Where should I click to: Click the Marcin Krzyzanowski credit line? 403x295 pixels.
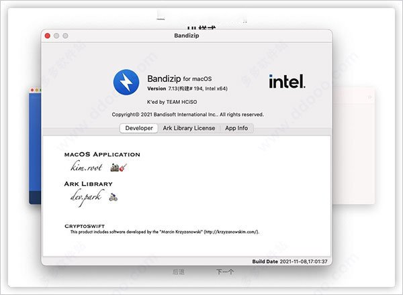point(165,232)
